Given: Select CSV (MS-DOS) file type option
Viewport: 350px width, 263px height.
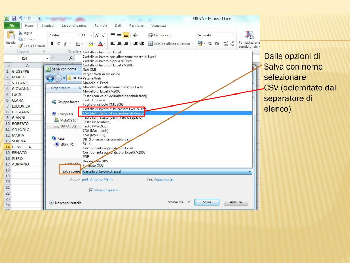Looking at the screenshot, I should [x=167, y=135].
